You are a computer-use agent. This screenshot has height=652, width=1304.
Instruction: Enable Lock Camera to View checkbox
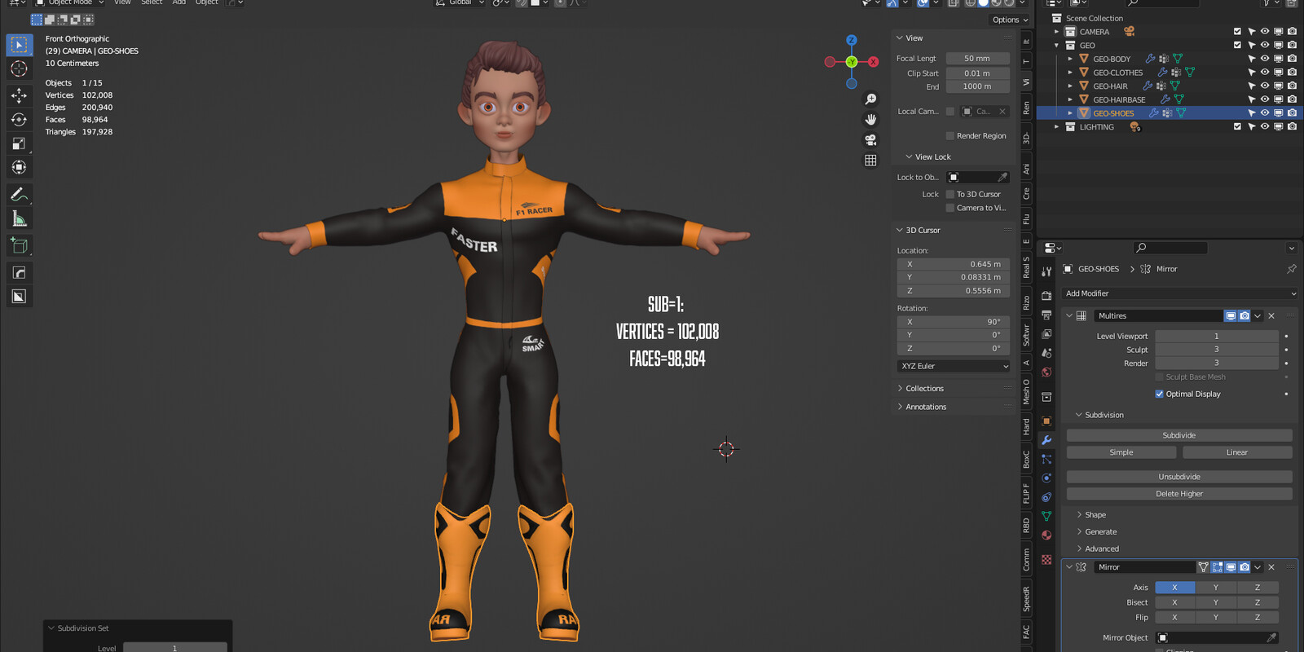coord(949,208)
